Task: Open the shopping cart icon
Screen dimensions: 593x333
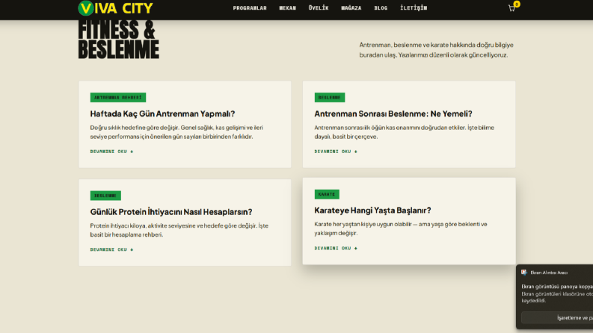Action: pos(511,8)
